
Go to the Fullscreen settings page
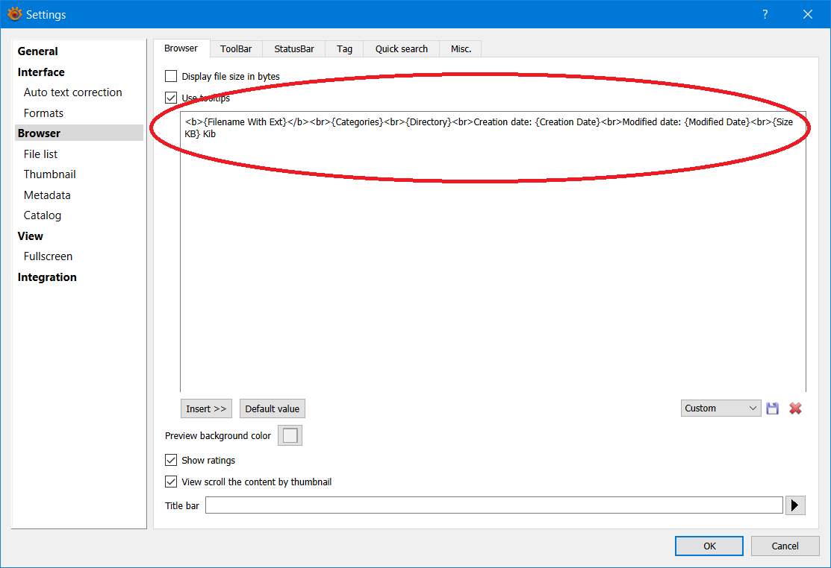48,256
